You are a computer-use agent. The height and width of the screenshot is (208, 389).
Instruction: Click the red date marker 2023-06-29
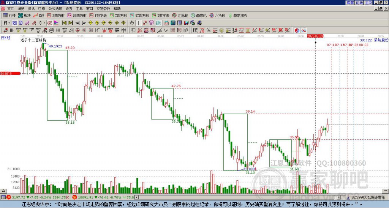point(315,36)
